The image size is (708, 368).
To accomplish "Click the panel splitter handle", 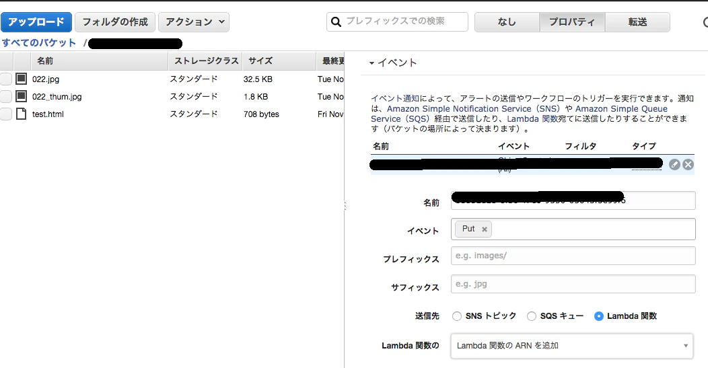I will click(x=345, y=206).
